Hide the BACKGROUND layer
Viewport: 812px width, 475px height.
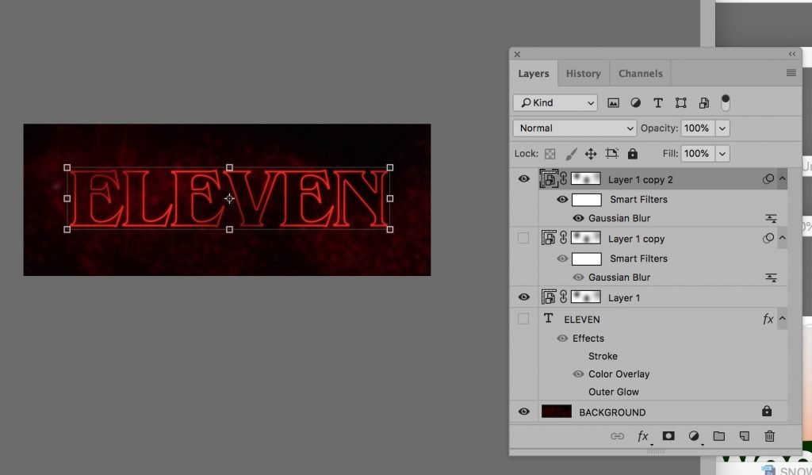(523, 412)
